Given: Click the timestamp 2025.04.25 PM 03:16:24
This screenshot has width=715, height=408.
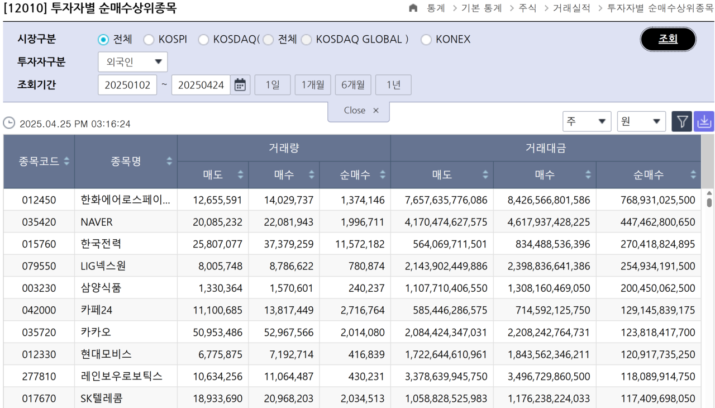Looking at the screenshot, I should (75, 124).
